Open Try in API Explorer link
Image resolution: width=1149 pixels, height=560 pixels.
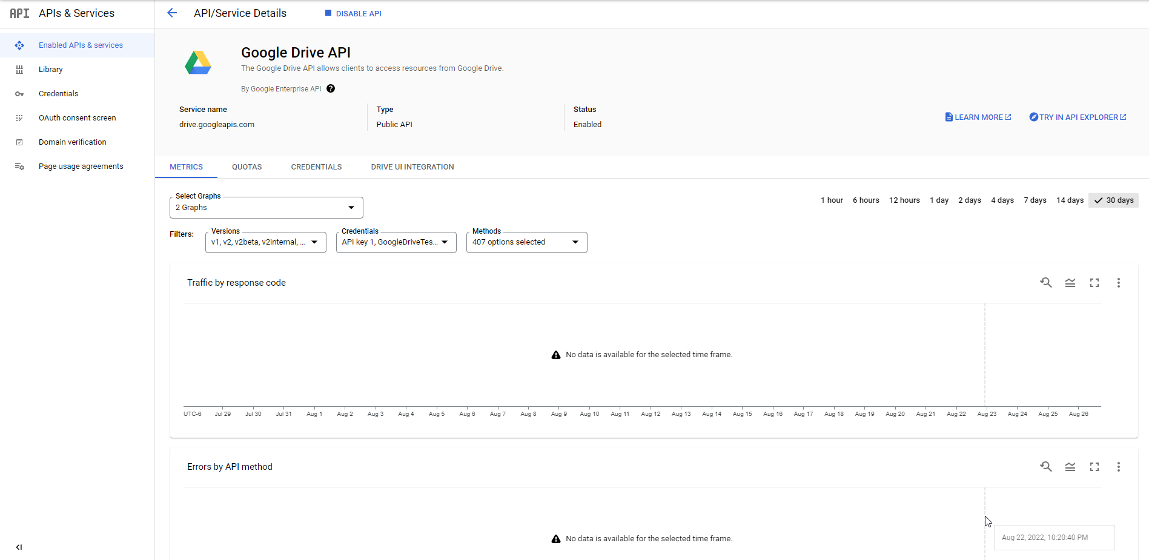pos(1078,117)
